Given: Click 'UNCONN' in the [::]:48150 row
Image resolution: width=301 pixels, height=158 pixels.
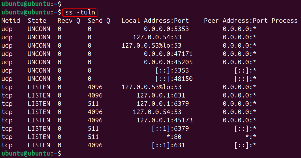Looking at the screenshot, I should pos(39,79).
